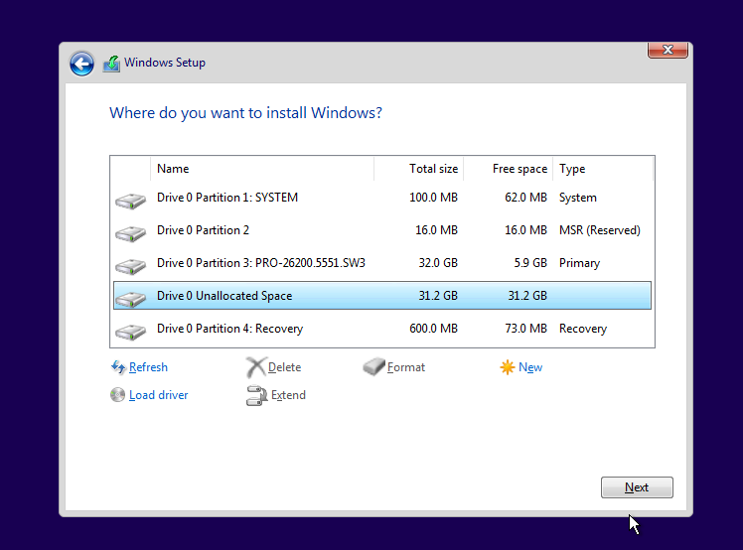Go back using the blue arrow button

tap(81, 64)
